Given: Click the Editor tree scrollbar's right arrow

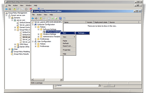Looking at the screenshot, I should click(x=61, y=80).
